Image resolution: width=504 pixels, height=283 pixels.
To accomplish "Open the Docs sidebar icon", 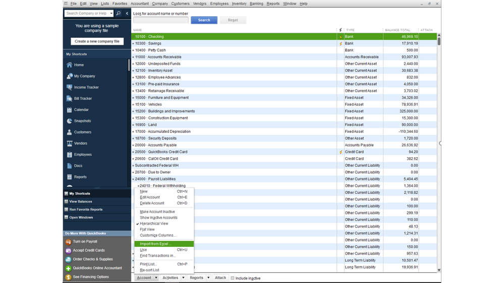I will click(x=69, y=166).
